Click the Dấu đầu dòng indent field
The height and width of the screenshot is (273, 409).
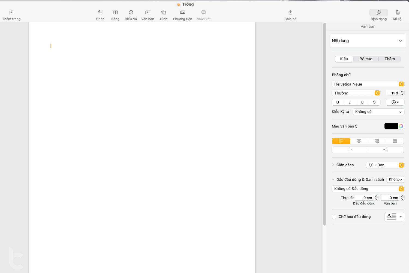pyautogui.click(x=365, y=198)
